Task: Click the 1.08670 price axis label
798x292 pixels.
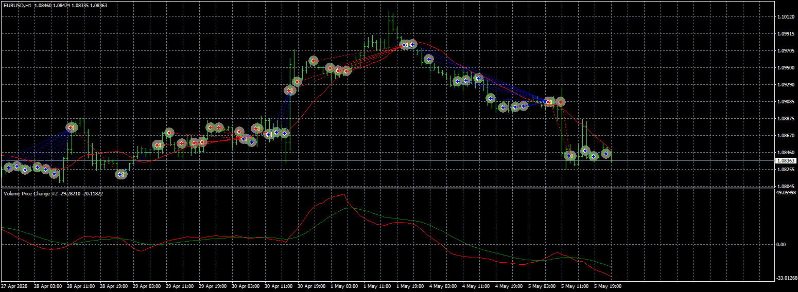Action: (786, 136)
